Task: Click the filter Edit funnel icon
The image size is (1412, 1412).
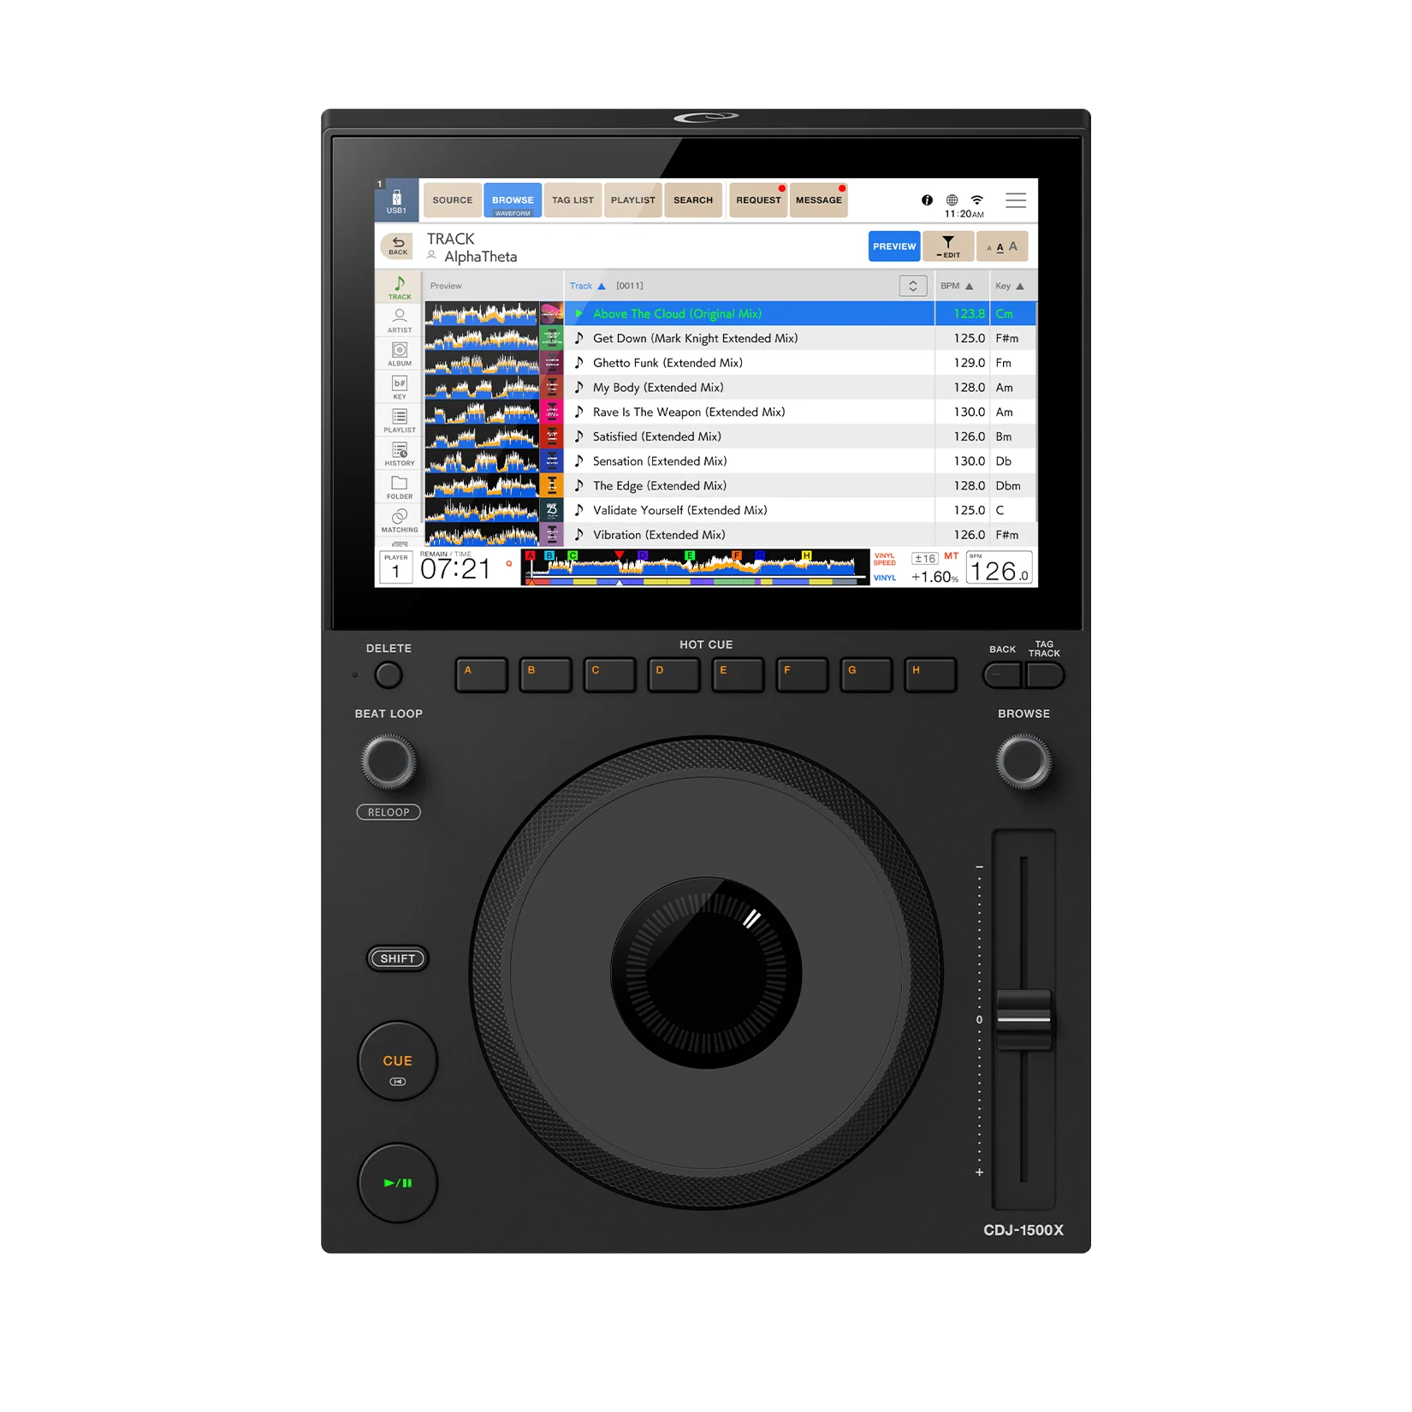Action: coord(948,246)
